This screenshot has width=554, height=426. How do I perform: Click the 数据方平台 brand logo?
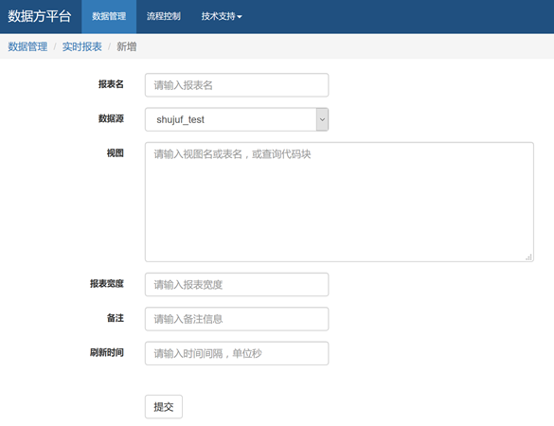(40, 16)
